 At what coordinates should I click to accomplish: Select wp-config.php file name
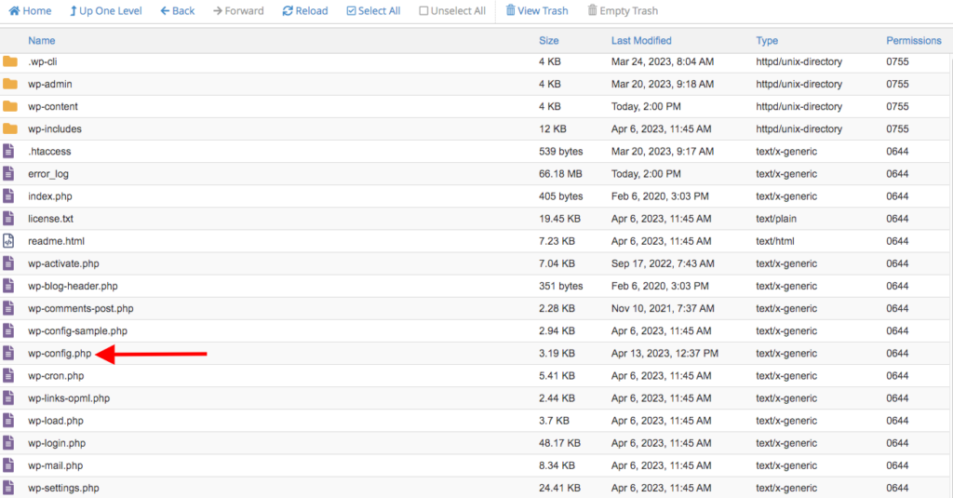point(60,354)
